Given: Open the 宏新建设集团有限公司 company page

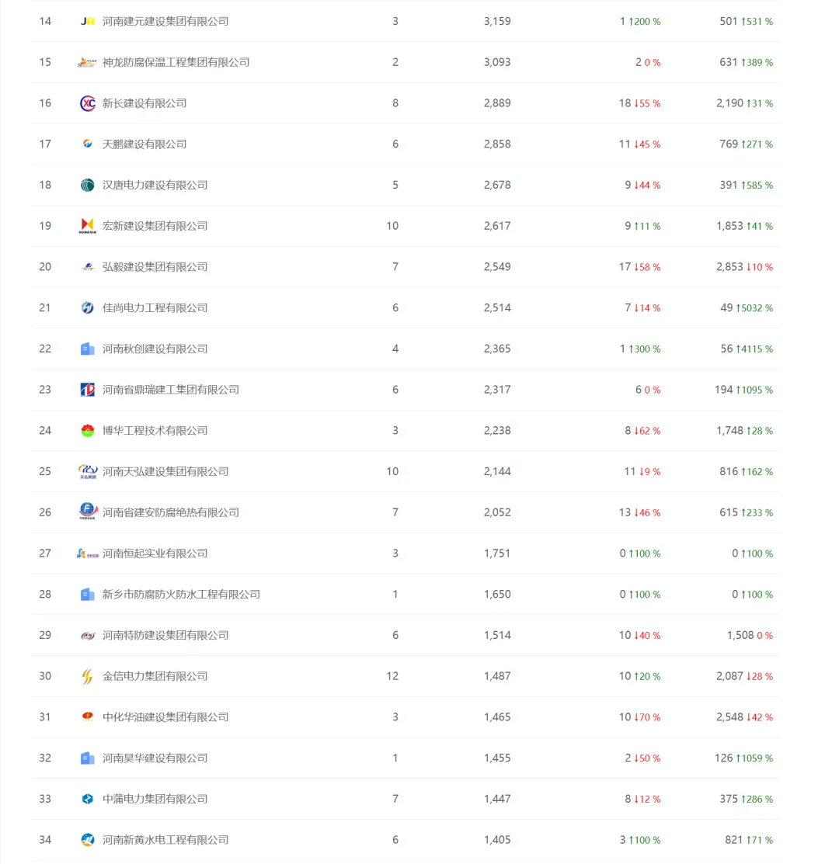Looking at the screenshot, I should (x=155, y=226).
